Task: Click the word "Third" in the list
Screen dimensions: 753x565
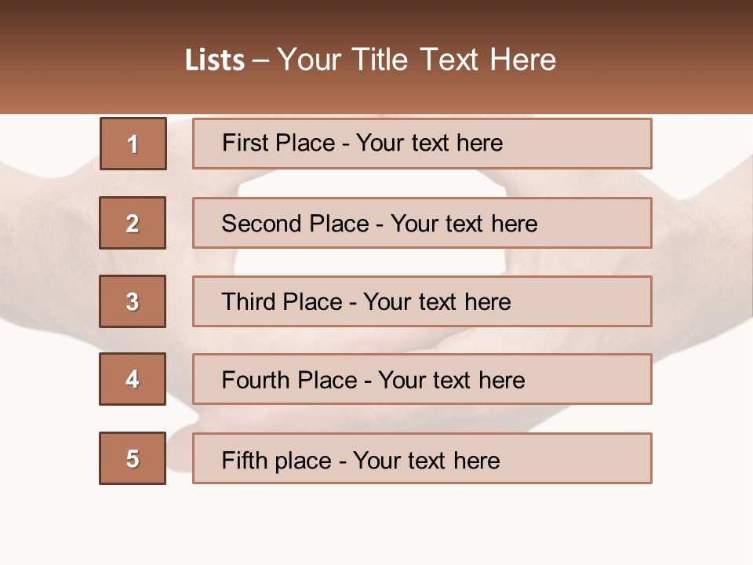Action: coord(249,302)
